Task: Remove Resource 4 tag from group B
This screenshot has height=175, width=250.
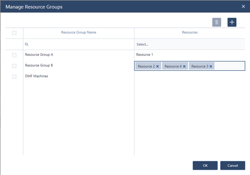Action: [x=184, y=66]
